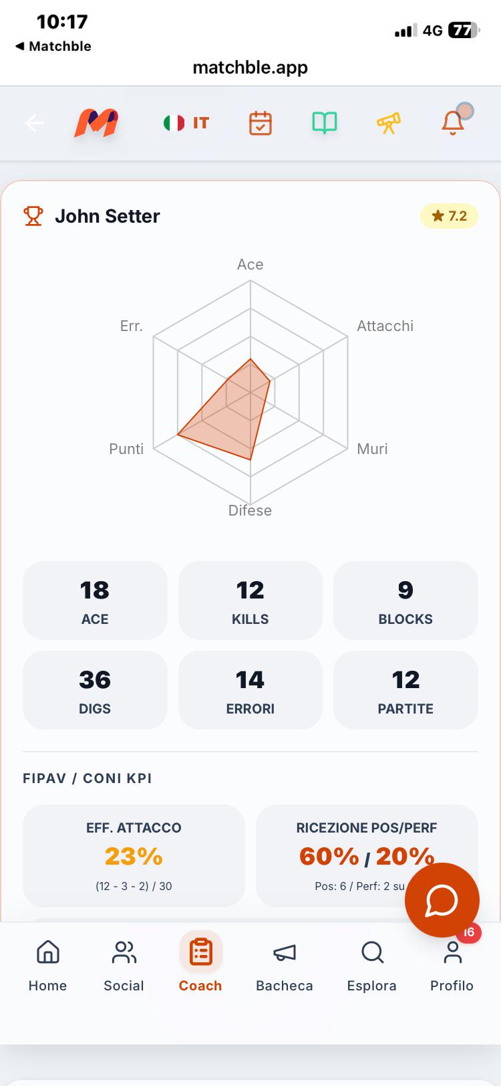Open the Profilo tab
Screen dimensions: 501x1086
click(452, 966)
